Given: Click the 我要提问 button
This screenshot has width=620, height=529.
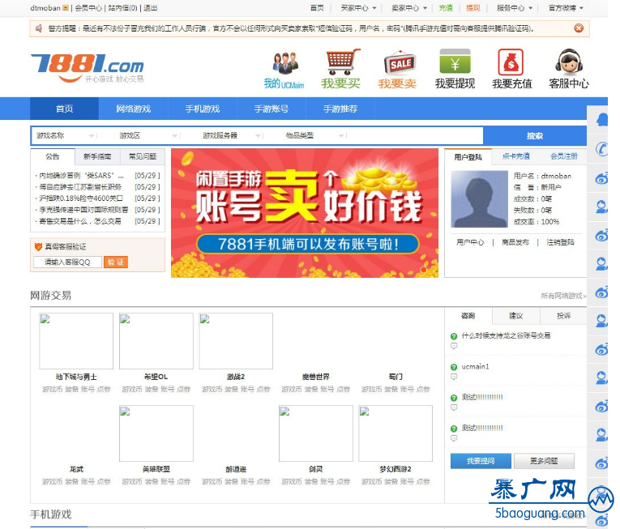Looking at the screenshot, I should click(481, 461).
